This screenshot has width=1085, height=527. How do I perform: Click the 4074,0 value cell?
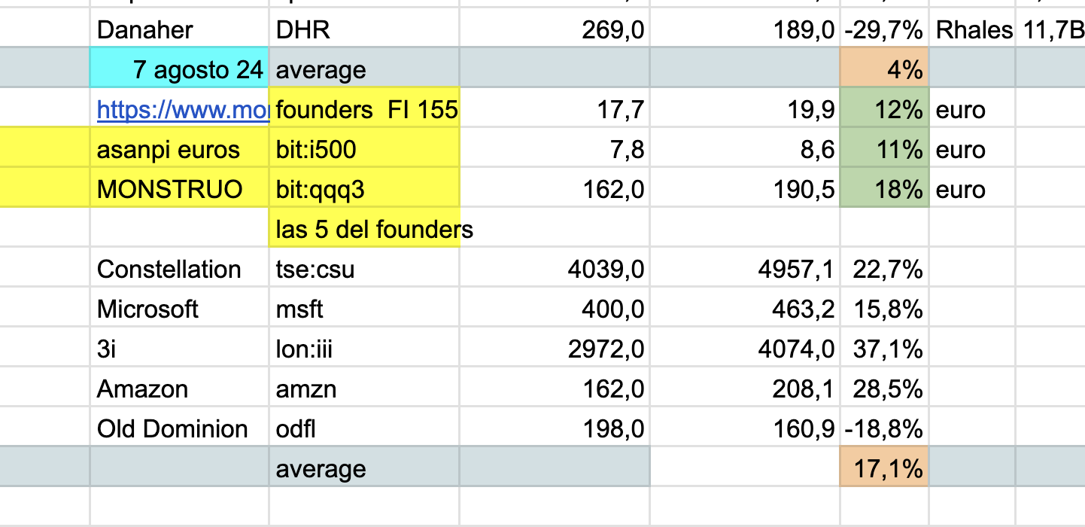pyautogui.click(x=745, y=349)
